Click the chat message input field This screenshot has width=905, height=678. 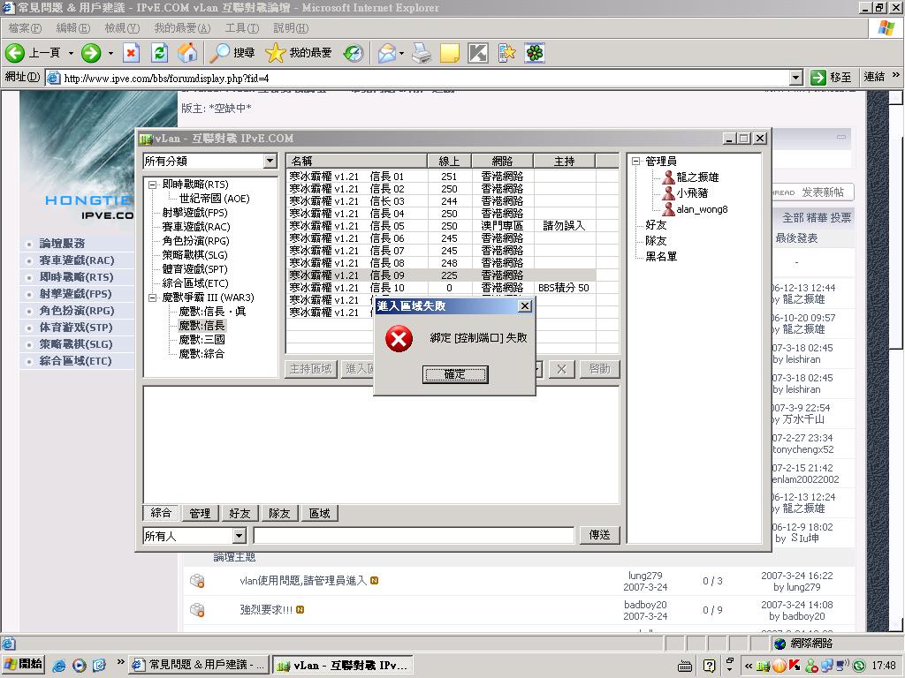[x=414, y=536]
